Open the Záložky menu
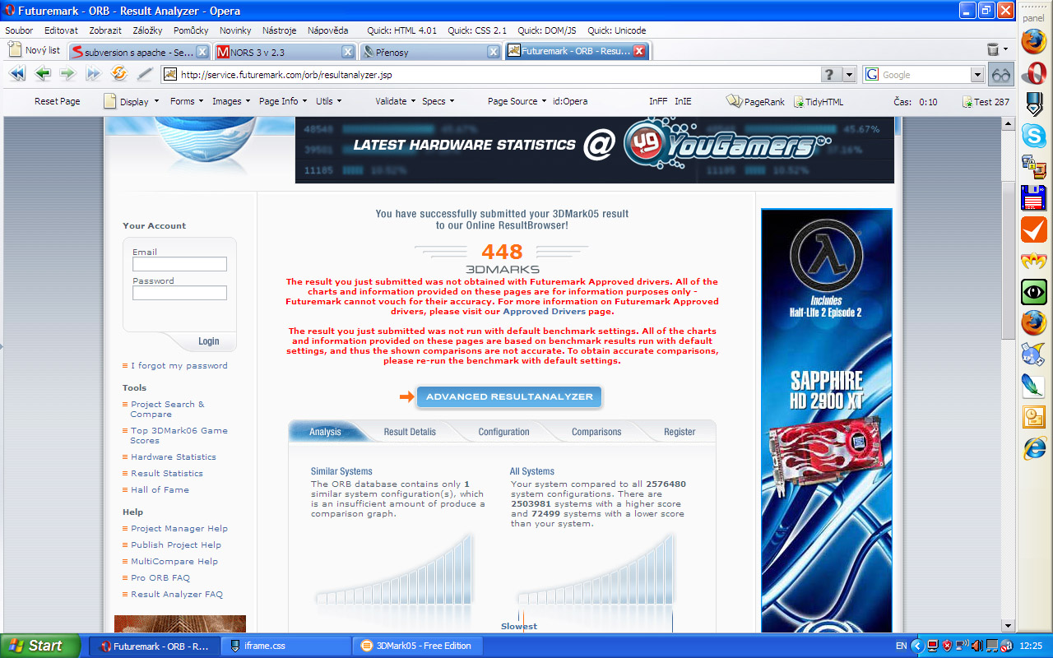This screenshot has width=1053, height=658. click(x=147, y=30)
